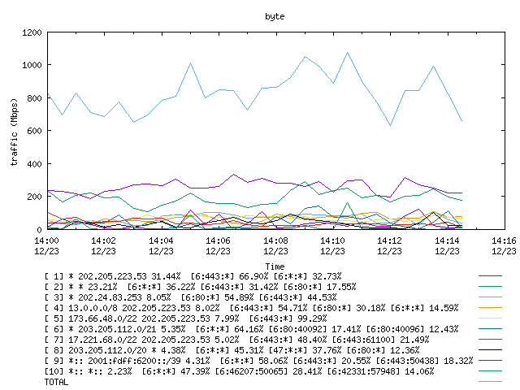Select legend text "*:: *:: 2.23%"
This screenshot has height=390, width=520.
[x=100, y=371]
